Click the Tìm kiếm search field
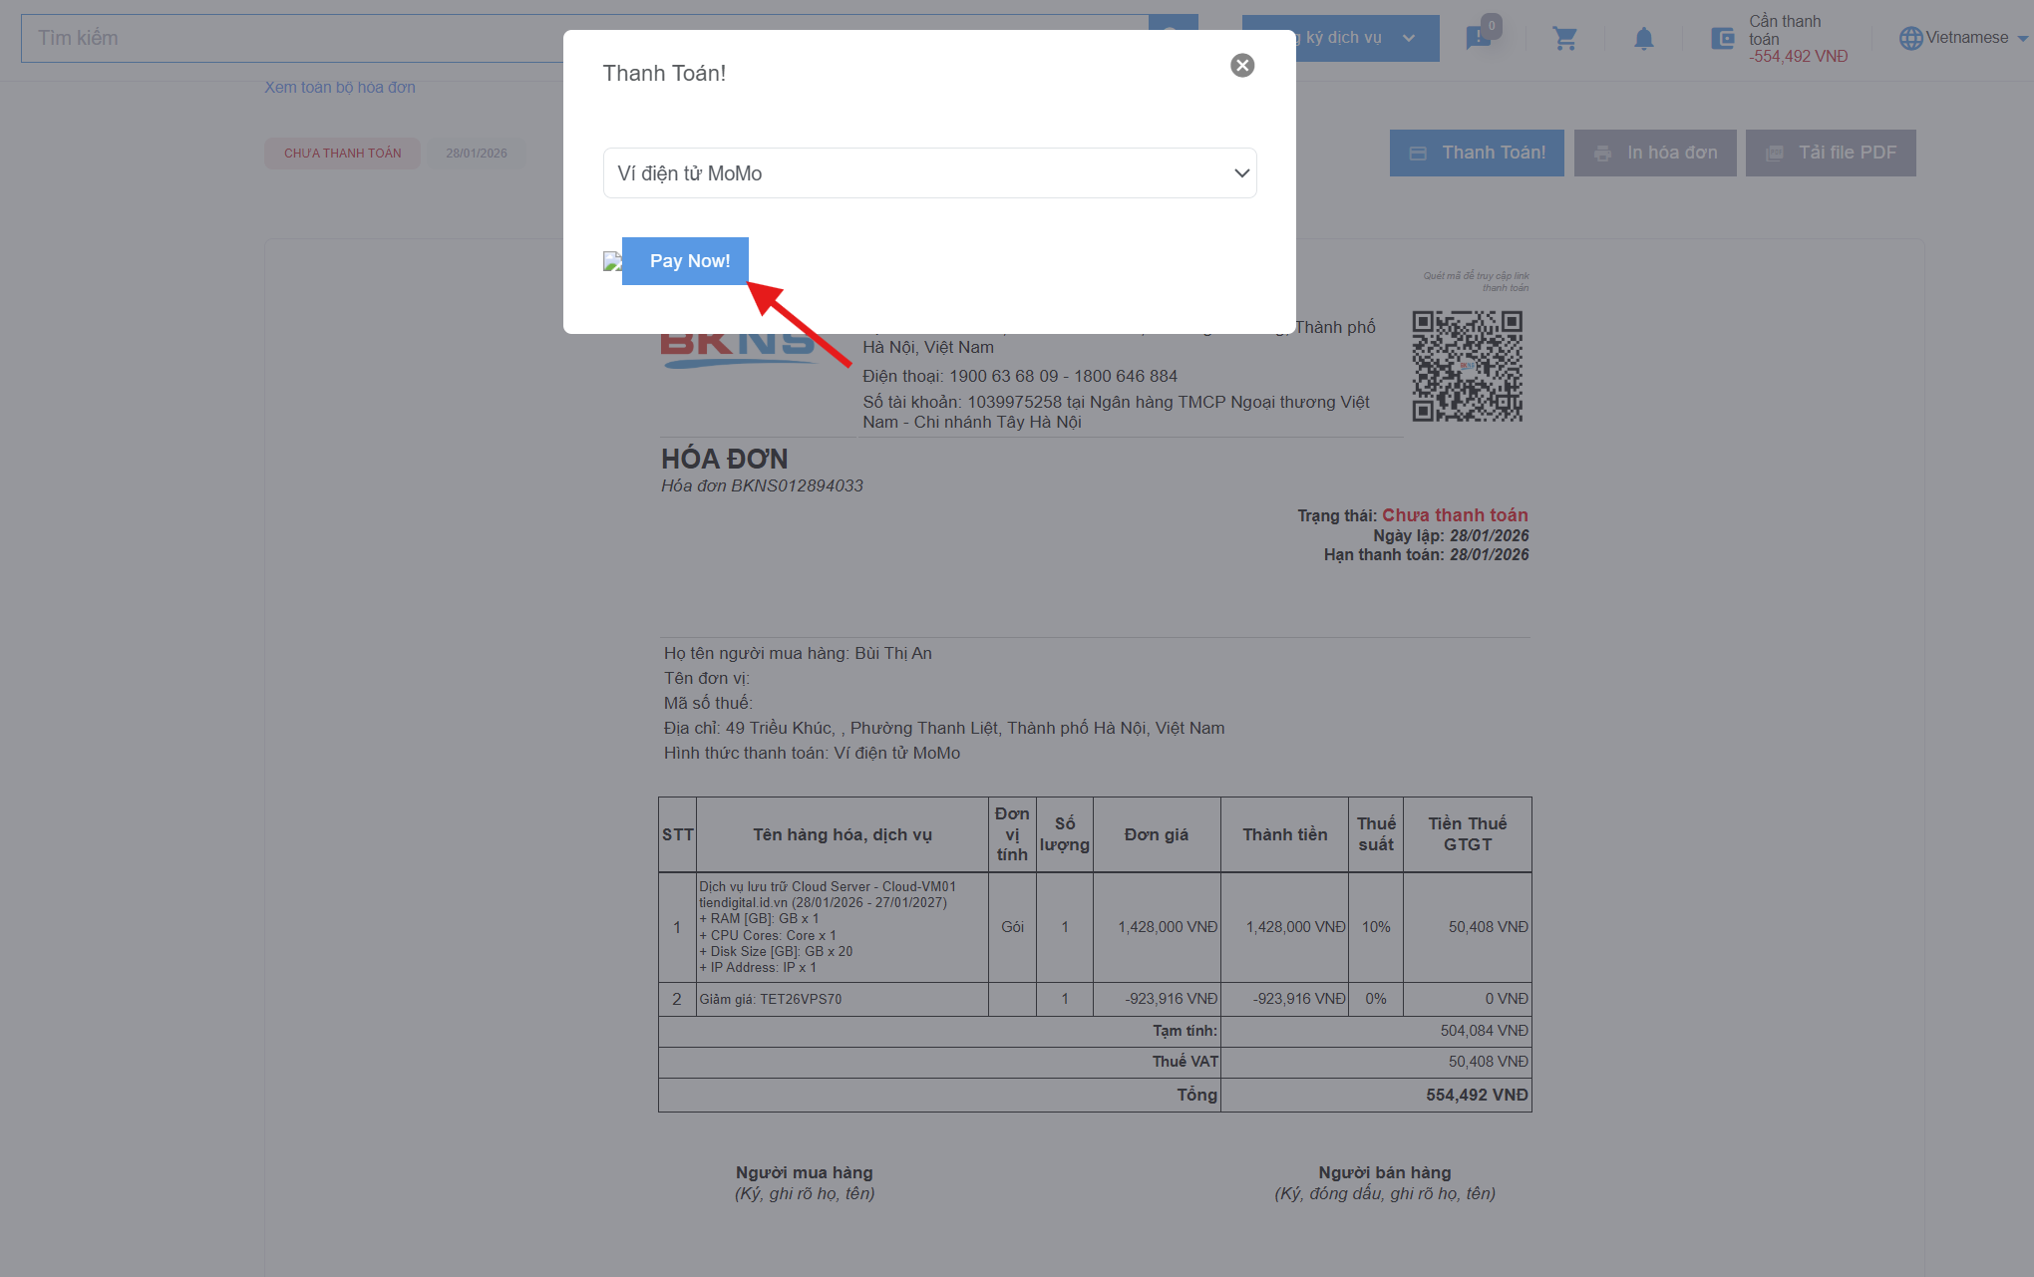The width and height of the screenshot is (2034, 1277). [x=299, y=38]
